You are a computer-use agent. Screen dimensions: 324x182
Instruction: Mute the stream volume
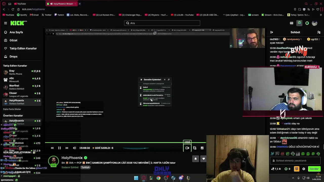pos(74,148)
